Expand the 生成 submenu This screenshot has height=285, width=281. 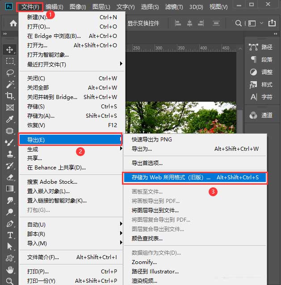(71, 149)
